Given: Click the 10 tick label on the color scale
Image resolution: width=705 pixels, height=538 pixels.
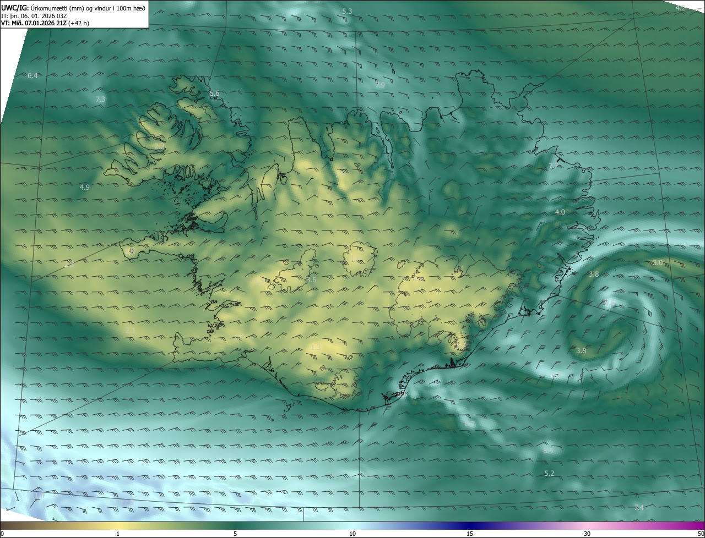Looking at the screenshot, I should pyautogui.click(x=352, y=534).
